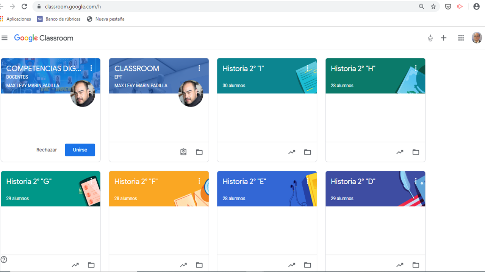Open the CLASSROOM class title
This screenshot has width=485, height=272.
[137, 69]
